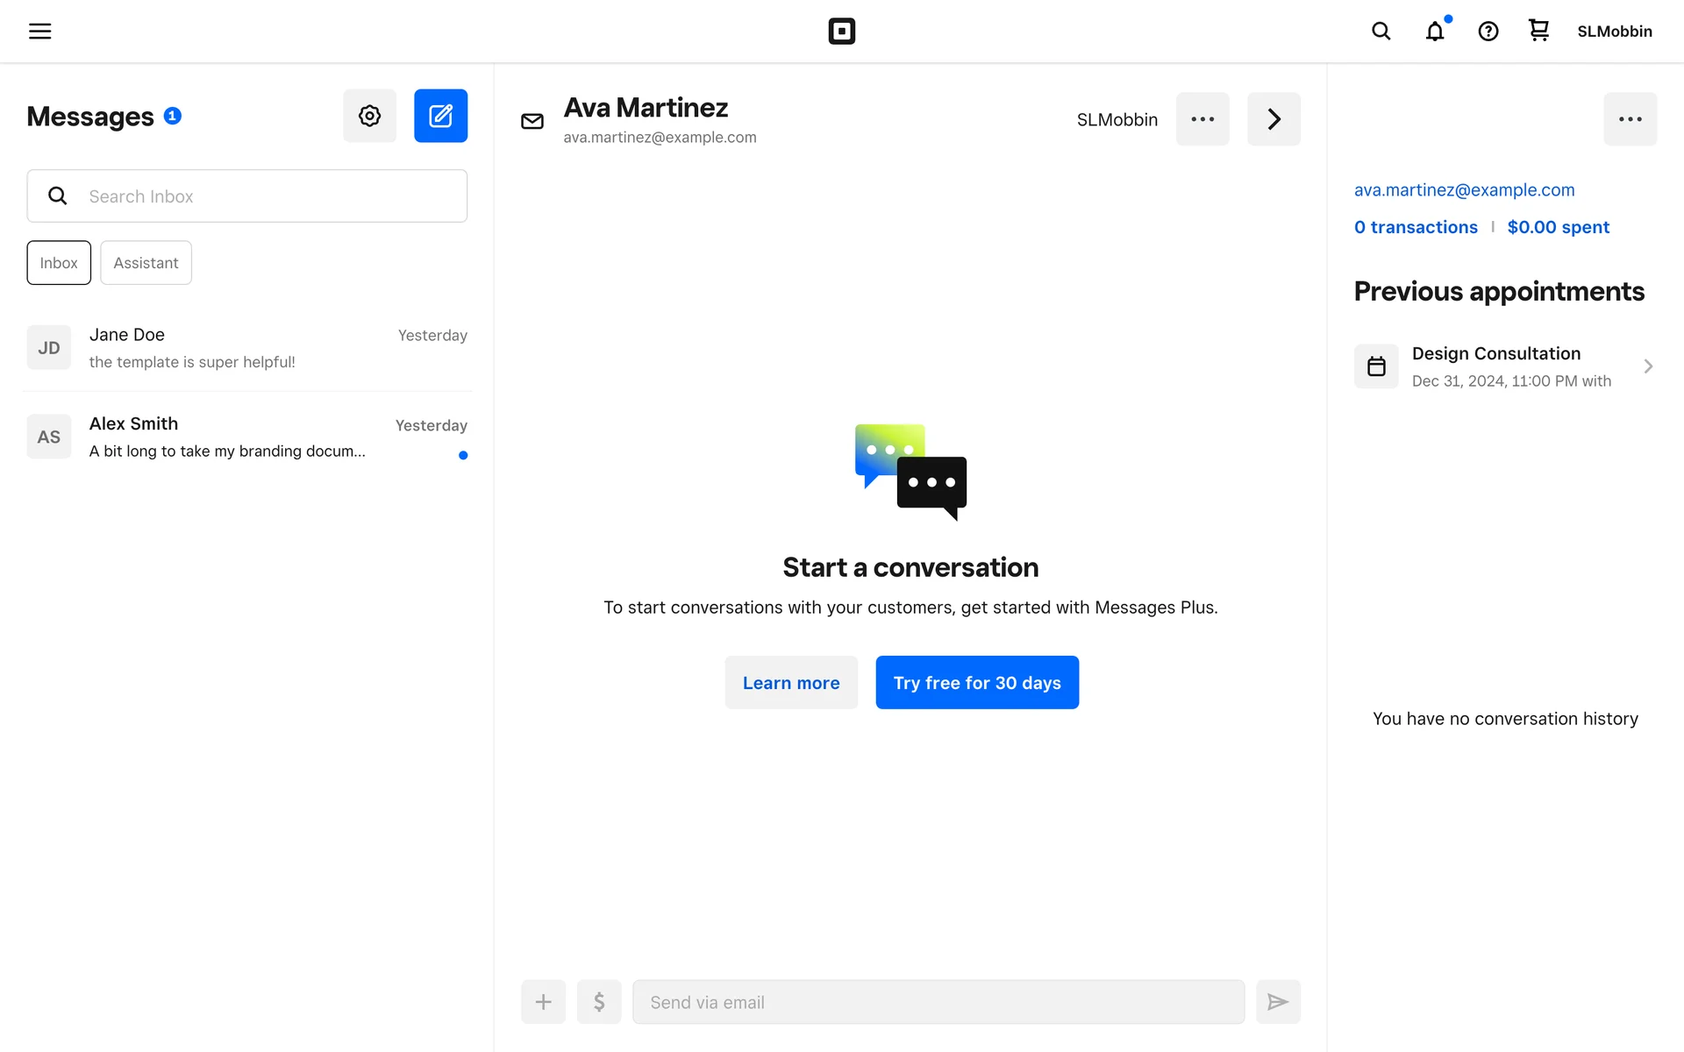Open the help question mark icon

pyautogui.click(x=1488, y=32)
